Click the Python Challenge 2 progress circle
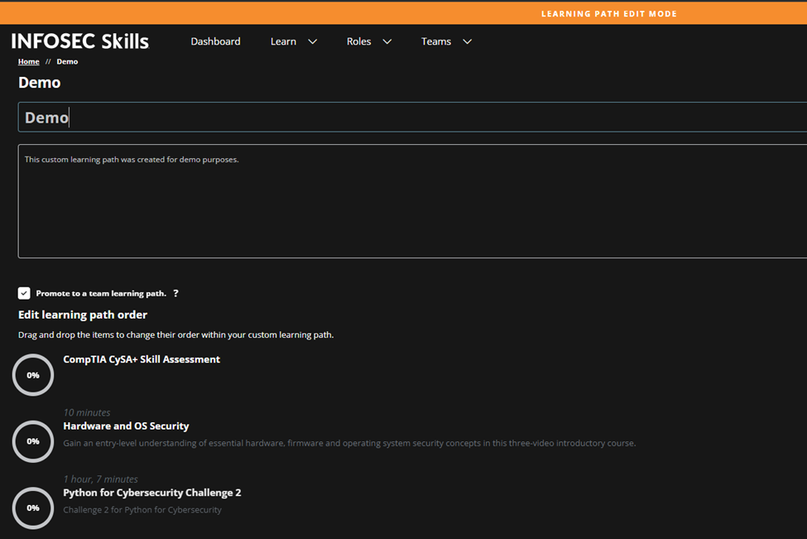This screenshot has width=807, height=539. tap(33, 508)
